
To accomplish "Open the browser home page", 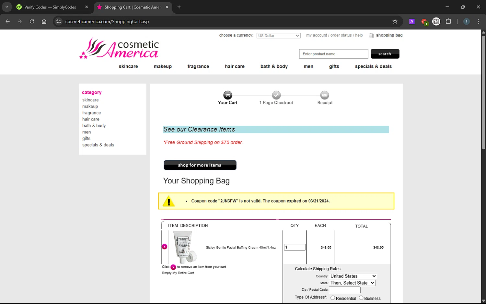I will (44, 21).
